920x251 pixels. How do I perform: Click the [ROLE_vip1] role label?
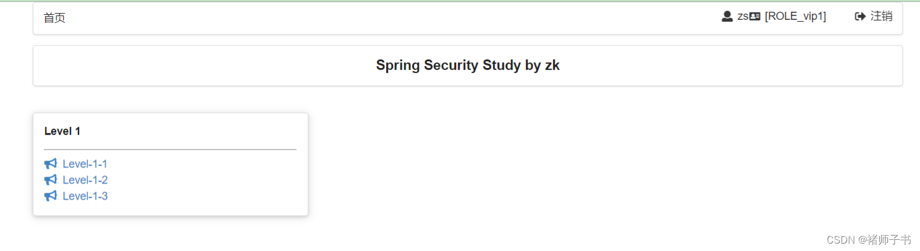pos(795,17)
